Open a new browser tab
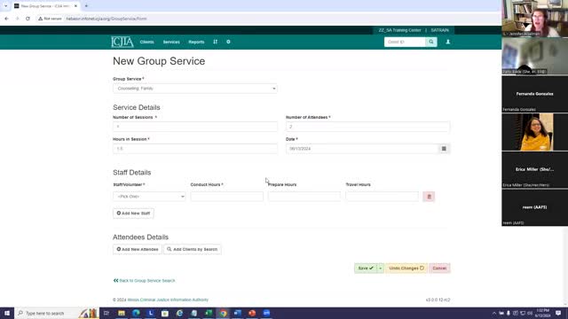 pyautogui.click(x=86, y=6)
